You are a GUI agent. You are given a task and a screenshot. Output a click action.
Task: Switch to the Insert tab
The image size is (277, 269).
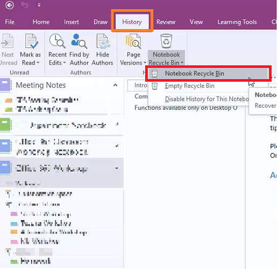[x=72, y=22]
